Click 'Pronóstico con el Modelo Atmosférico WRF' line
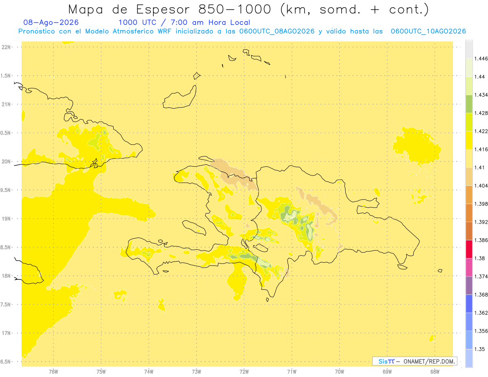Viewport: 488px width, 377px height. 242,31
